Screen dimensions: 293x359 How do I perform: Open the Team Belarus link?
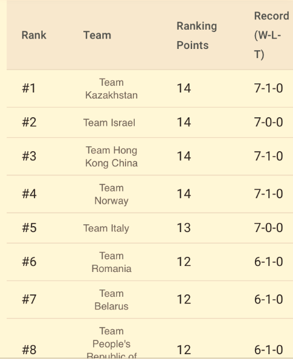tap(112, 300)
